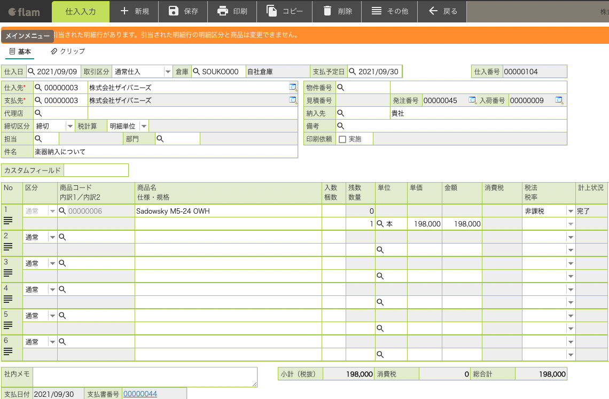
Task: Open row 2 区分 通常 dropdown
Action: click(52, 237)
